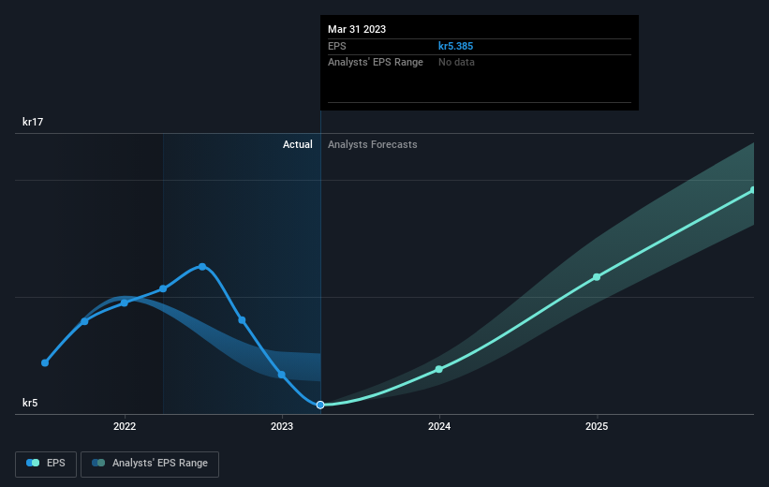Click the EPS data point at 2022 tick
This screenshot has height=487, width=769.
(124, 303)
